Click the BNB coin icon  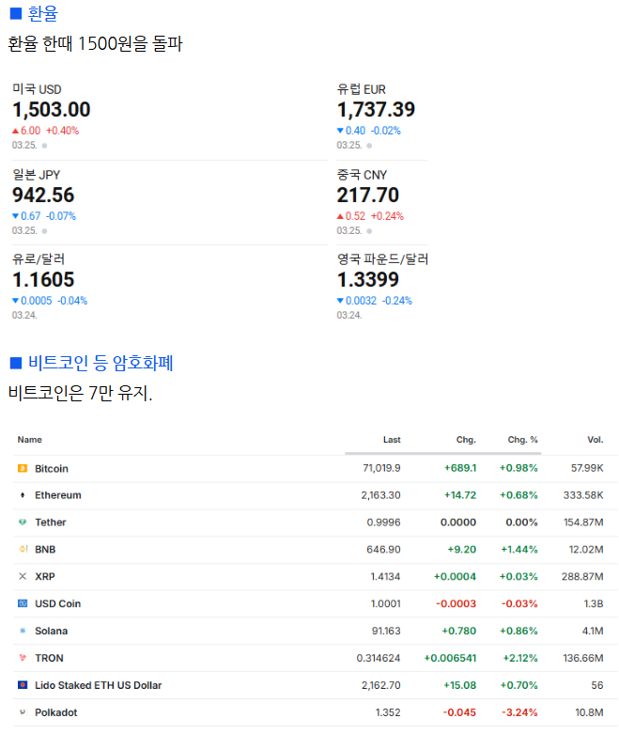pyautogui.click(x=23, y=549)
